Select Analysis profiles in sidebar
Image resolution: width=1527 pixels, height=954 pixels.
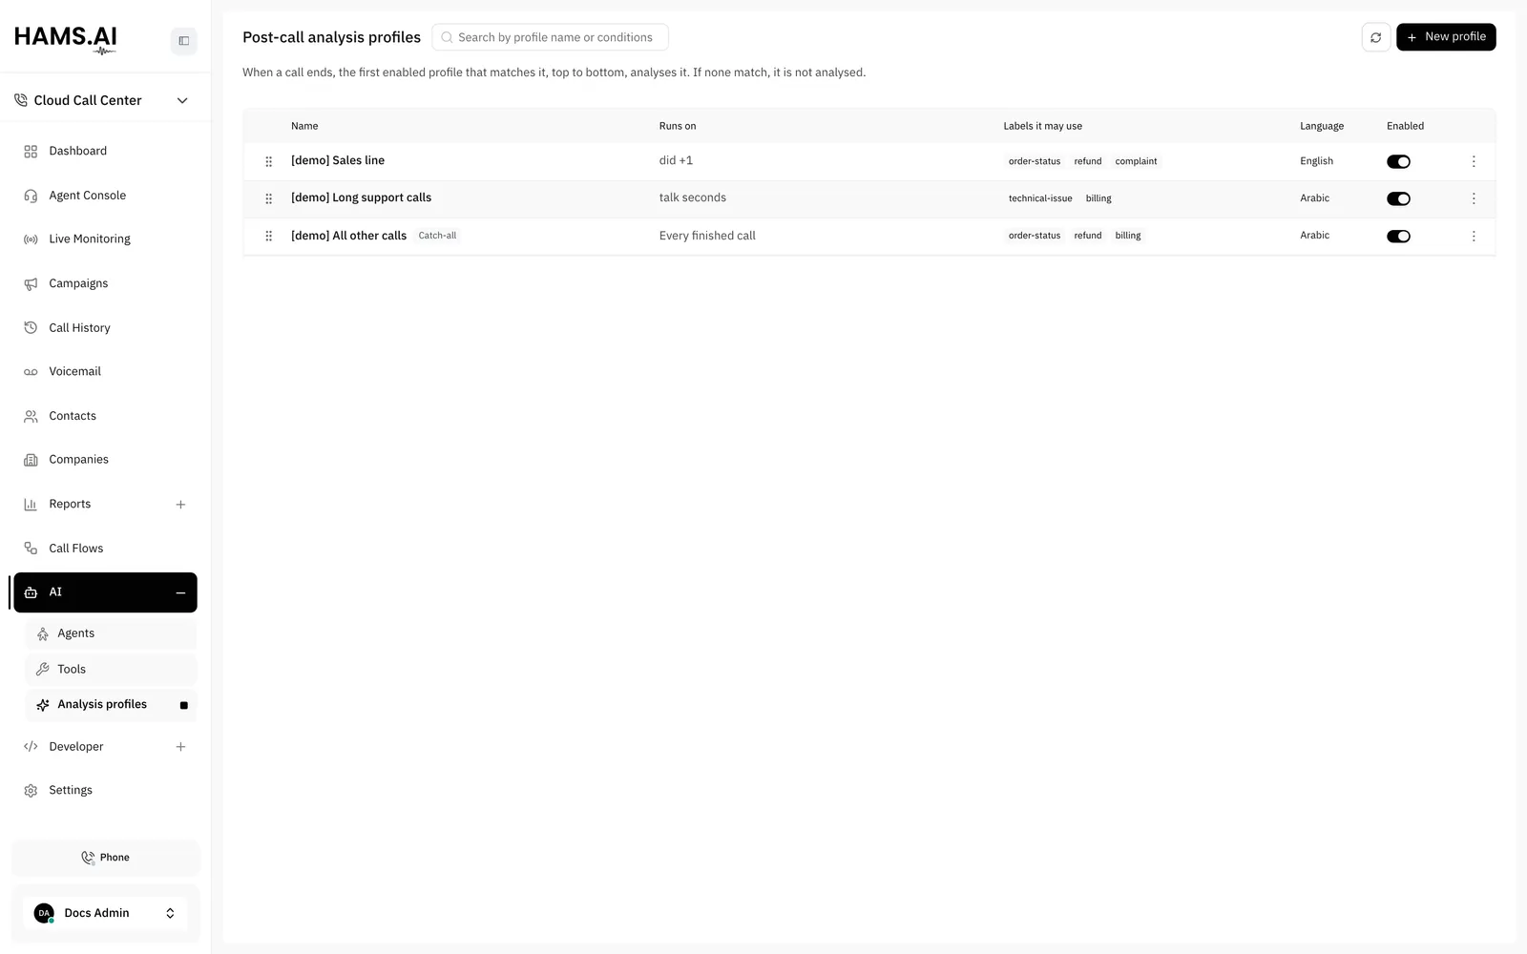click(111, 705)
